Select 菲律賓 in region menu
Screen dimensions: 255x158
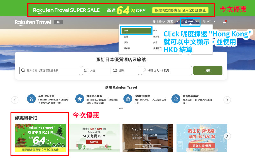click(x=127, y=48)
